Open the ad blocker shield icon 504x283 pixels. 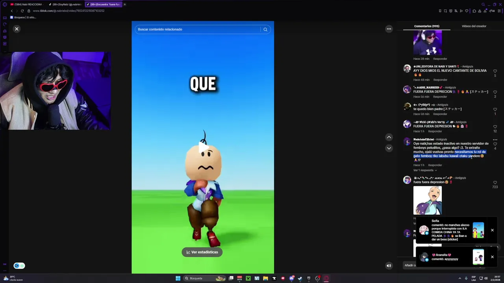[x=450, y=11]
